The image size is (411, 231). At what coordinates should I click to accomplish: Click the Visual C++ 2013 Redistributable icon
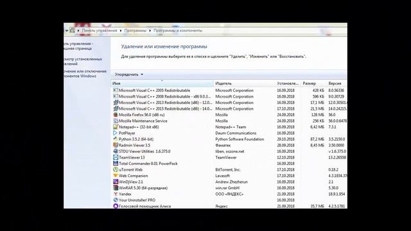[x=116, y=103]
